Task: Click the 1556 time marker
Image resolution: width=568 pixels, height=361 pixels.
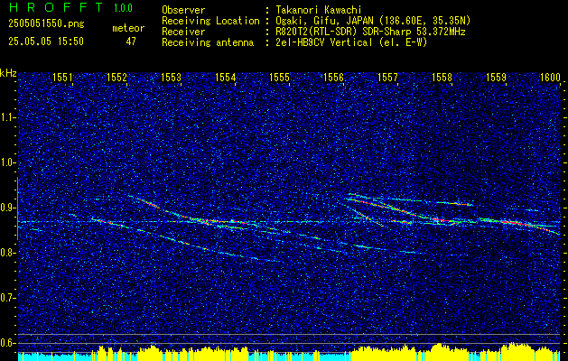Action: click(x=333, y=77)
